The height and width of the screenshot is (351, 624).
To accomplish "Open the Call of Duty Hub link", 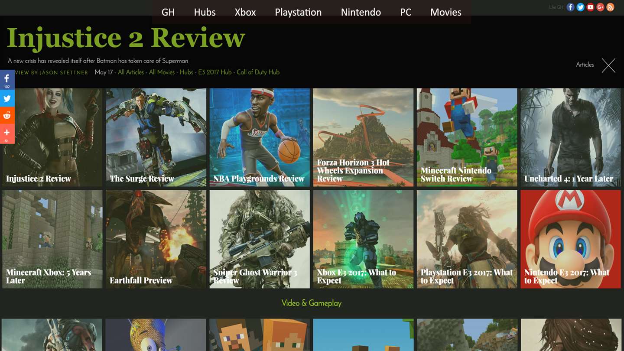I will tap(258, 72).
